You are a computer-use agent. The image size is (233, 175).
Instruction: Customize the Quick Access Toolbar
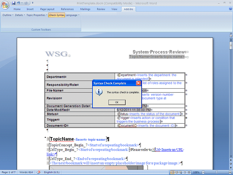(33, 3)
